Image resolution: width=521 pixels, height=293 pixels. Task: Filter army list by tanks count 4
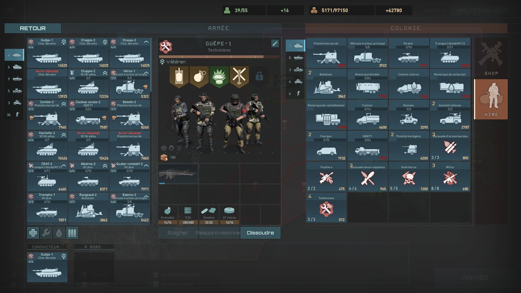[x=14, y=55]
